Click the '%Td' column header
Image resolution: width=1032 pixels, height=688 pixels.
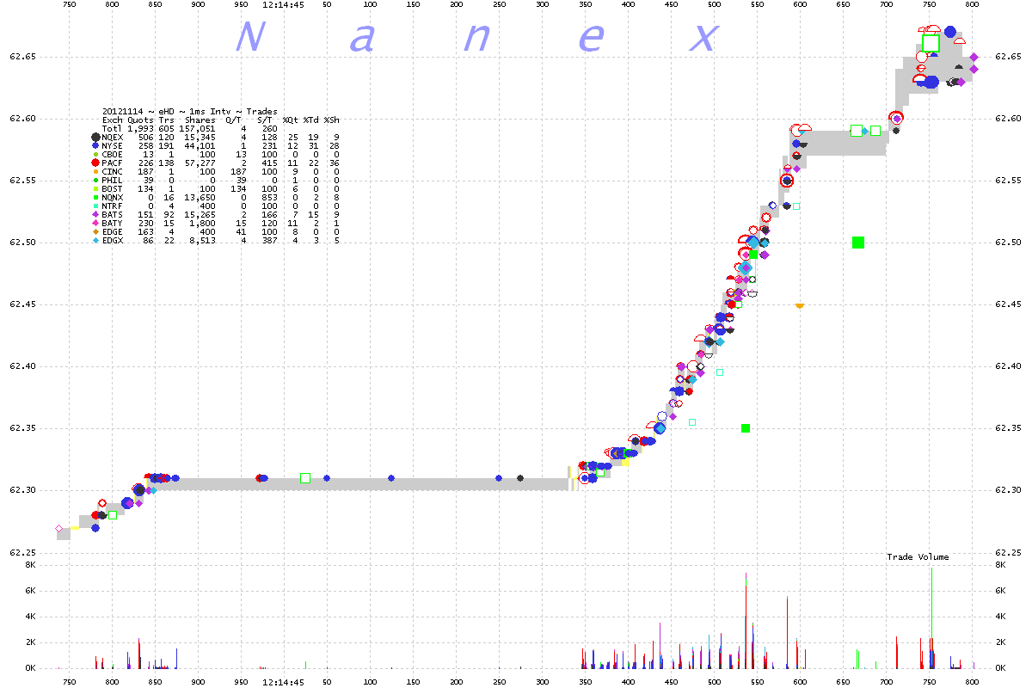(311, 120)
